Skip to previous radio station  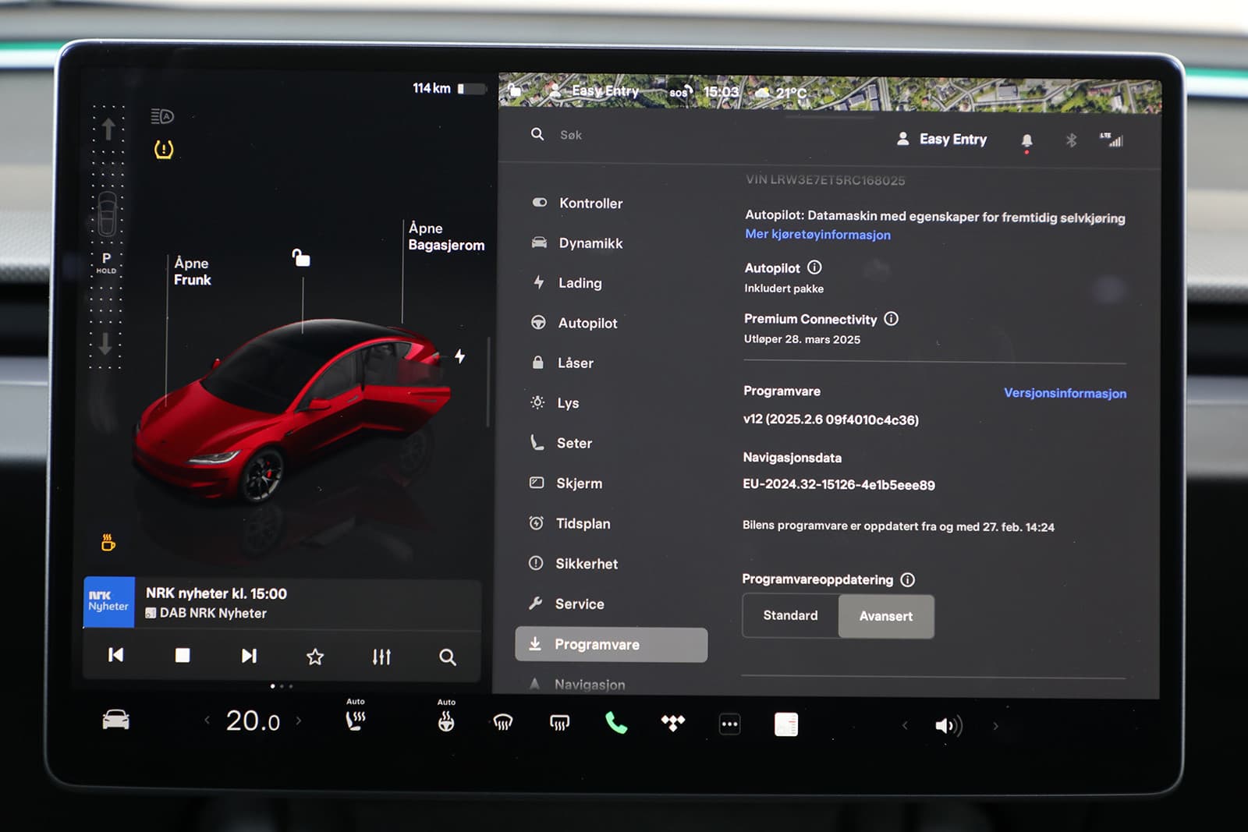click(x=115, y=655)
